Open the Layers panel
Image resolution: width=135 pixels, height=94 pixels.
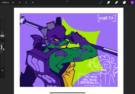[124, 2]
